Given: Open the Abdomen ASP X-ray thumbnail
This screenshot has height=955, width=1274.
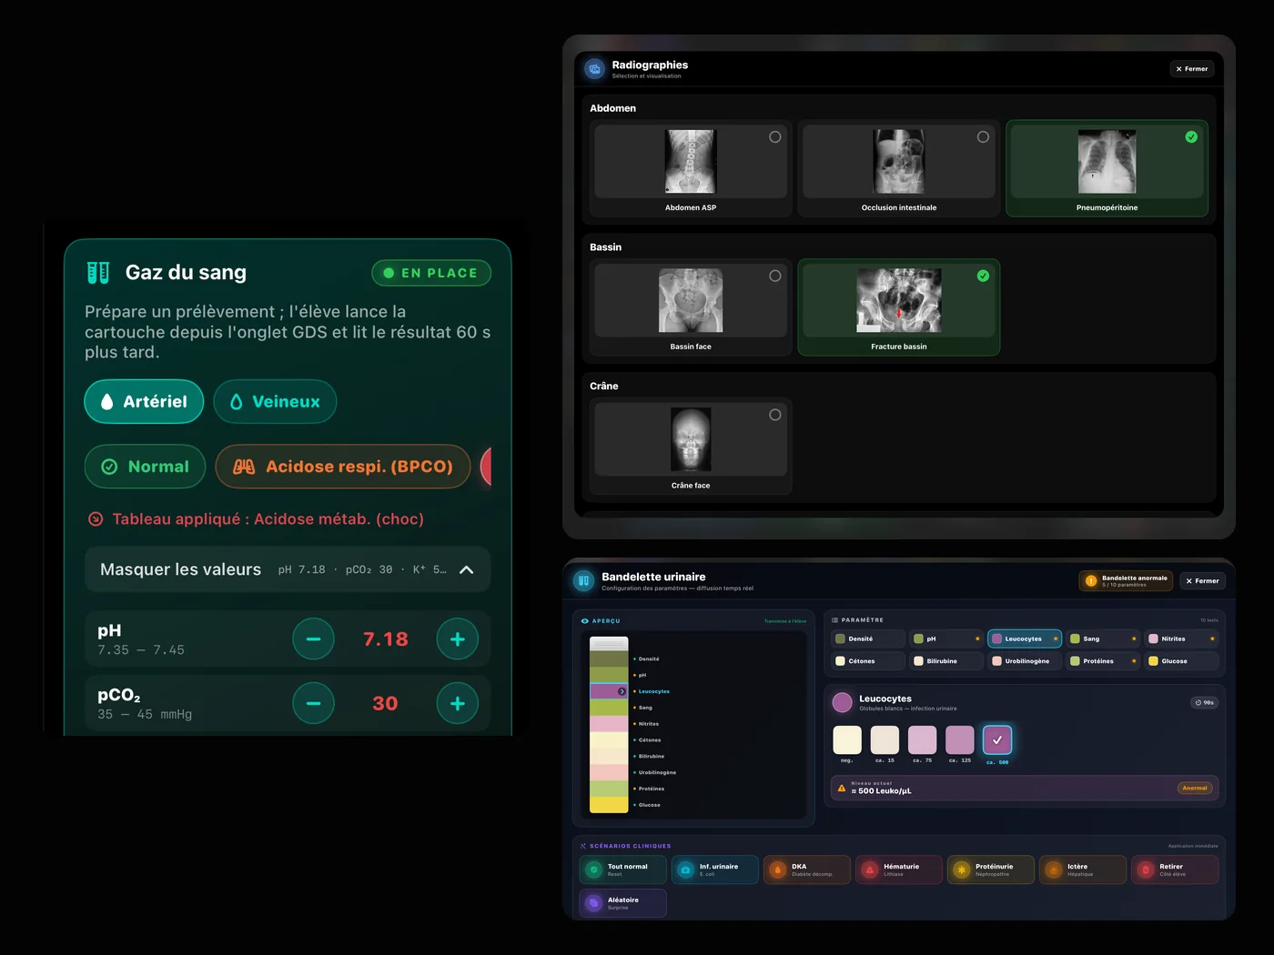Looking at the screenshot, I should (x=691, y=161).
